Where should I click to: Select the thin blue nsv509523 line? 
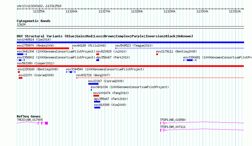[180, 48]
